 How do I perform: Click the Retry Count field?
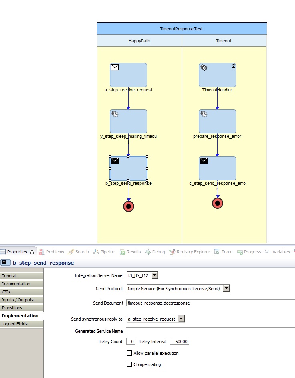[x=131, y=342]
